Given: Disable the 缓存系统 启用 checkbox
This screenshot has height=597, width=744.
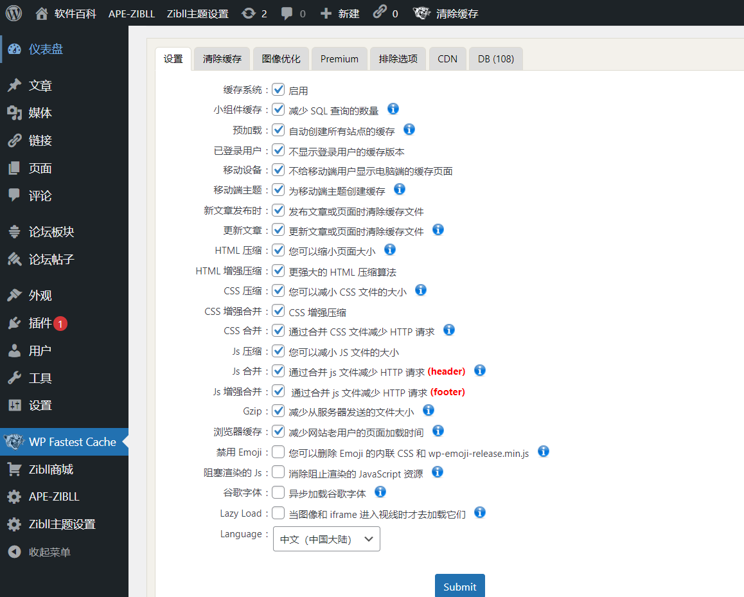Looking at the screenshot, I should point(278,90).
